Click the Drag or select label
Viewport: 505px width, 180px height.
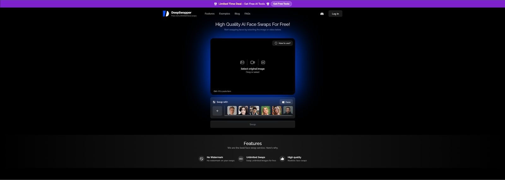[252, 72]
